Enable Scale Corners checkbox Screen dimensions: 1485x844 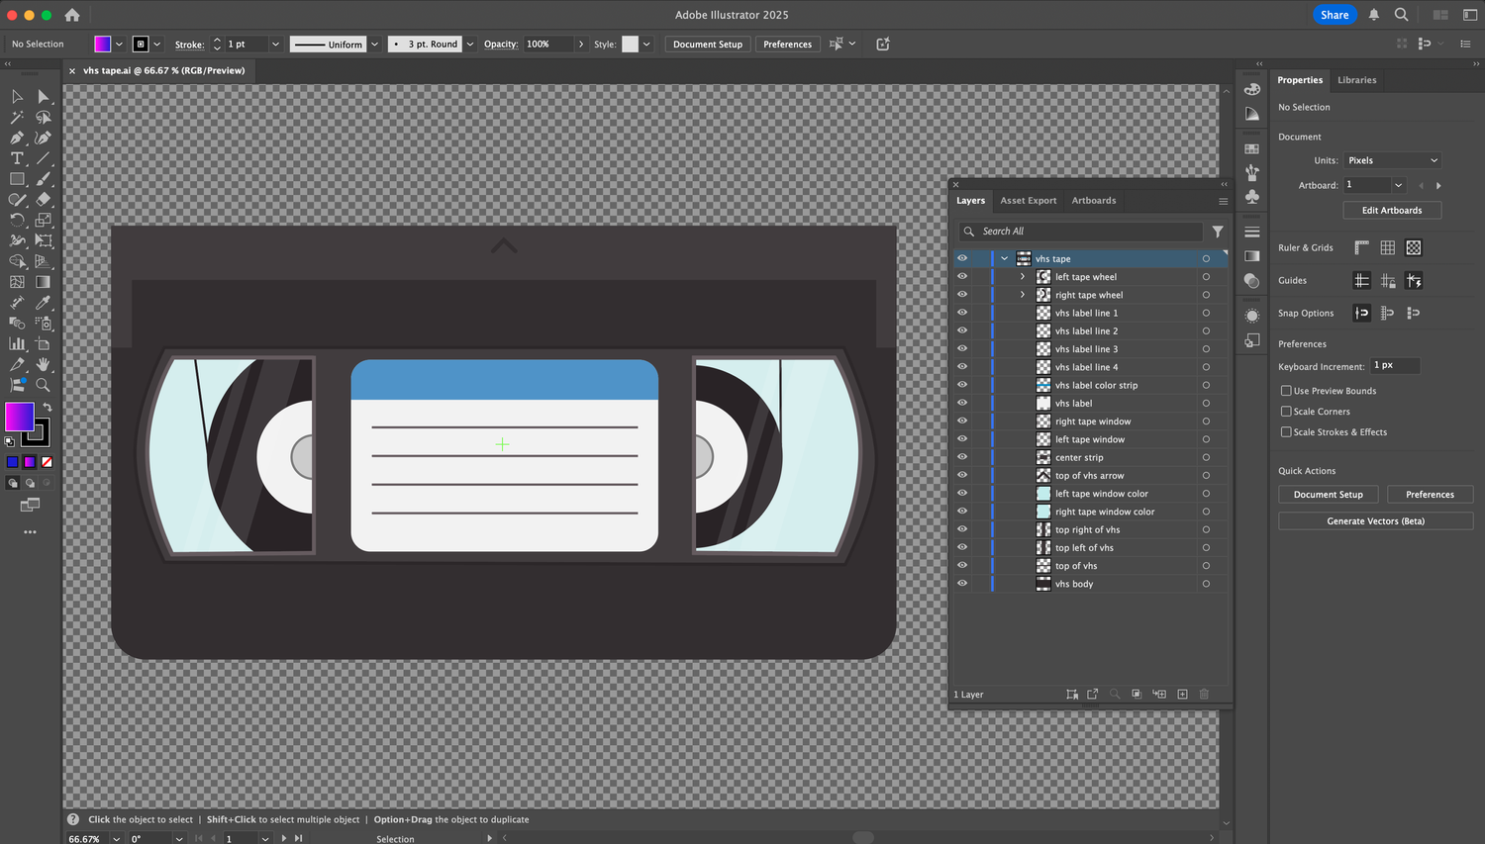[x=1286, y=412]
